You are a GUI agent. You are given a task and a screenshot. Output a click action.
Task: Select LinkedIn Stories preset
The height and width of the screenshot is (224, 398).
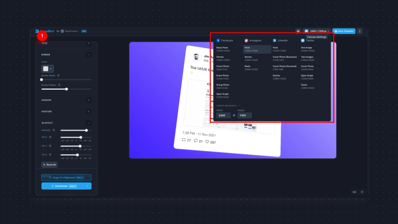(x=280, y=77)
